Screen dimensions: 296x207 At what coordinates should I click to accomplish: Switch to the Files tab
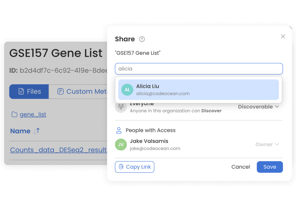point(29,91)
